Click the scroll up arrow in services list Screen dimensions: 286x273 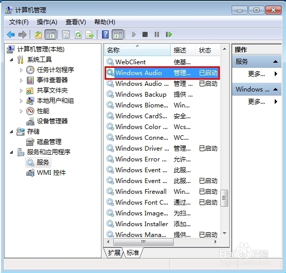(x=224, y=49)
